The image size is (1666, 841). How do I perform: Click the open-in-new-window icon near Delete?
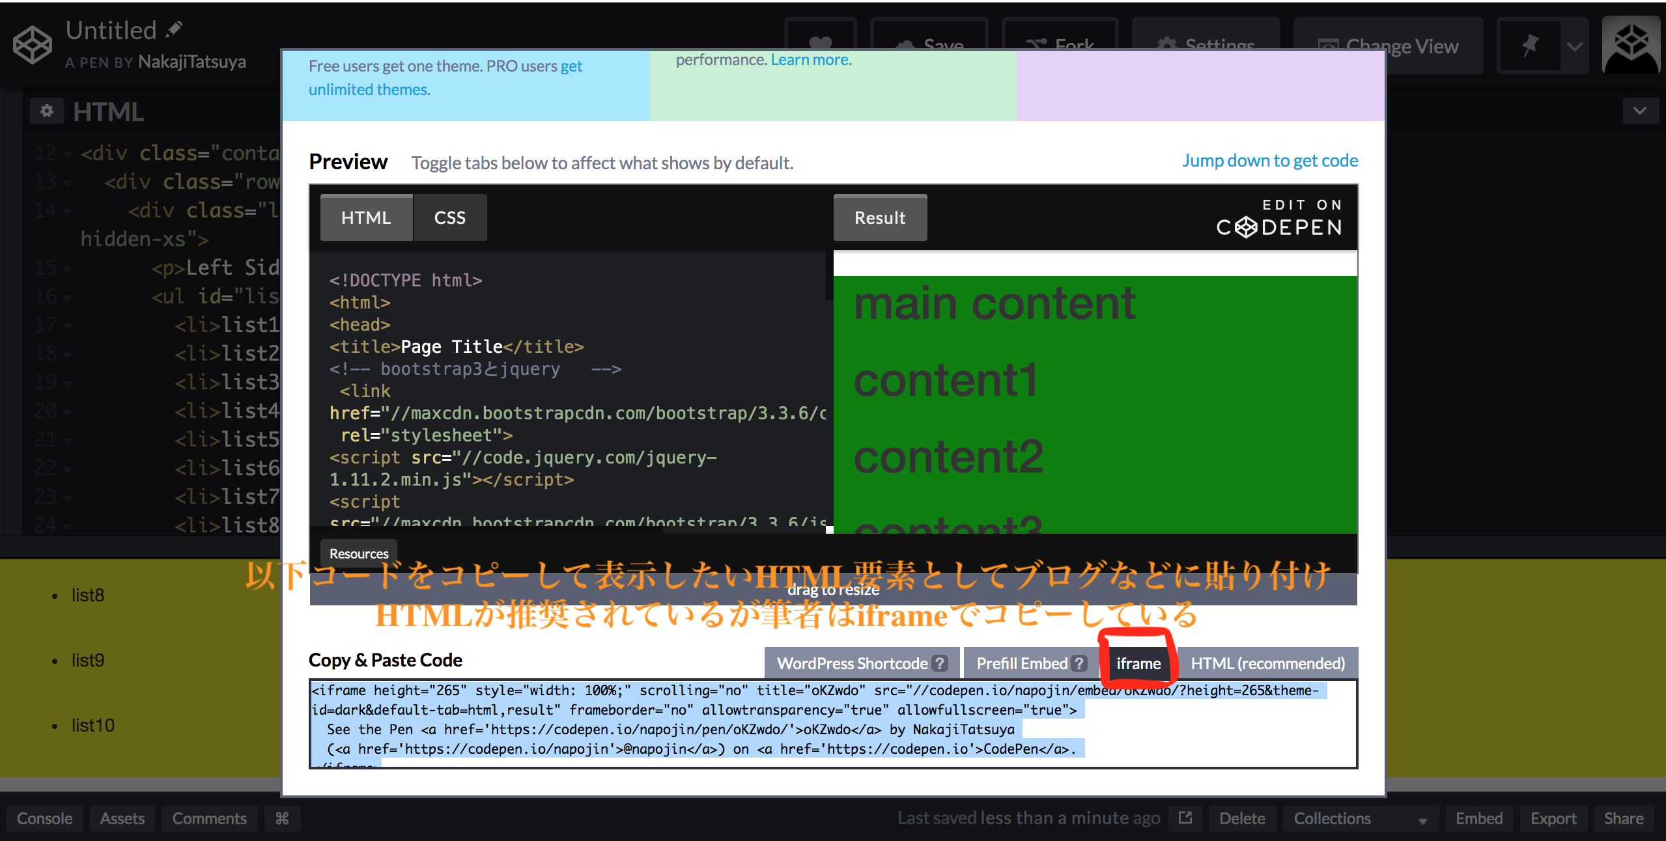pyautogui.click(x=1185, y=818)
